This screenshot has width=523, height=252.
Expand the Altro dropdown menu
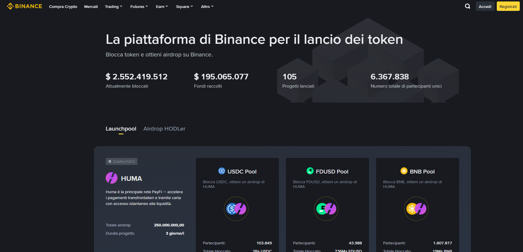[207, 6]
